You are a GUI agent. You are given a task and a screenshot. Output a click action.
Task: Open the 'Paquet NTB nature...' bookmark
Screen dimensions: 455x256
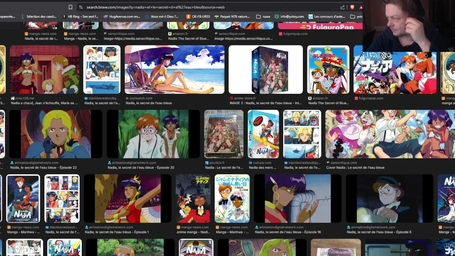pos(232,16)
